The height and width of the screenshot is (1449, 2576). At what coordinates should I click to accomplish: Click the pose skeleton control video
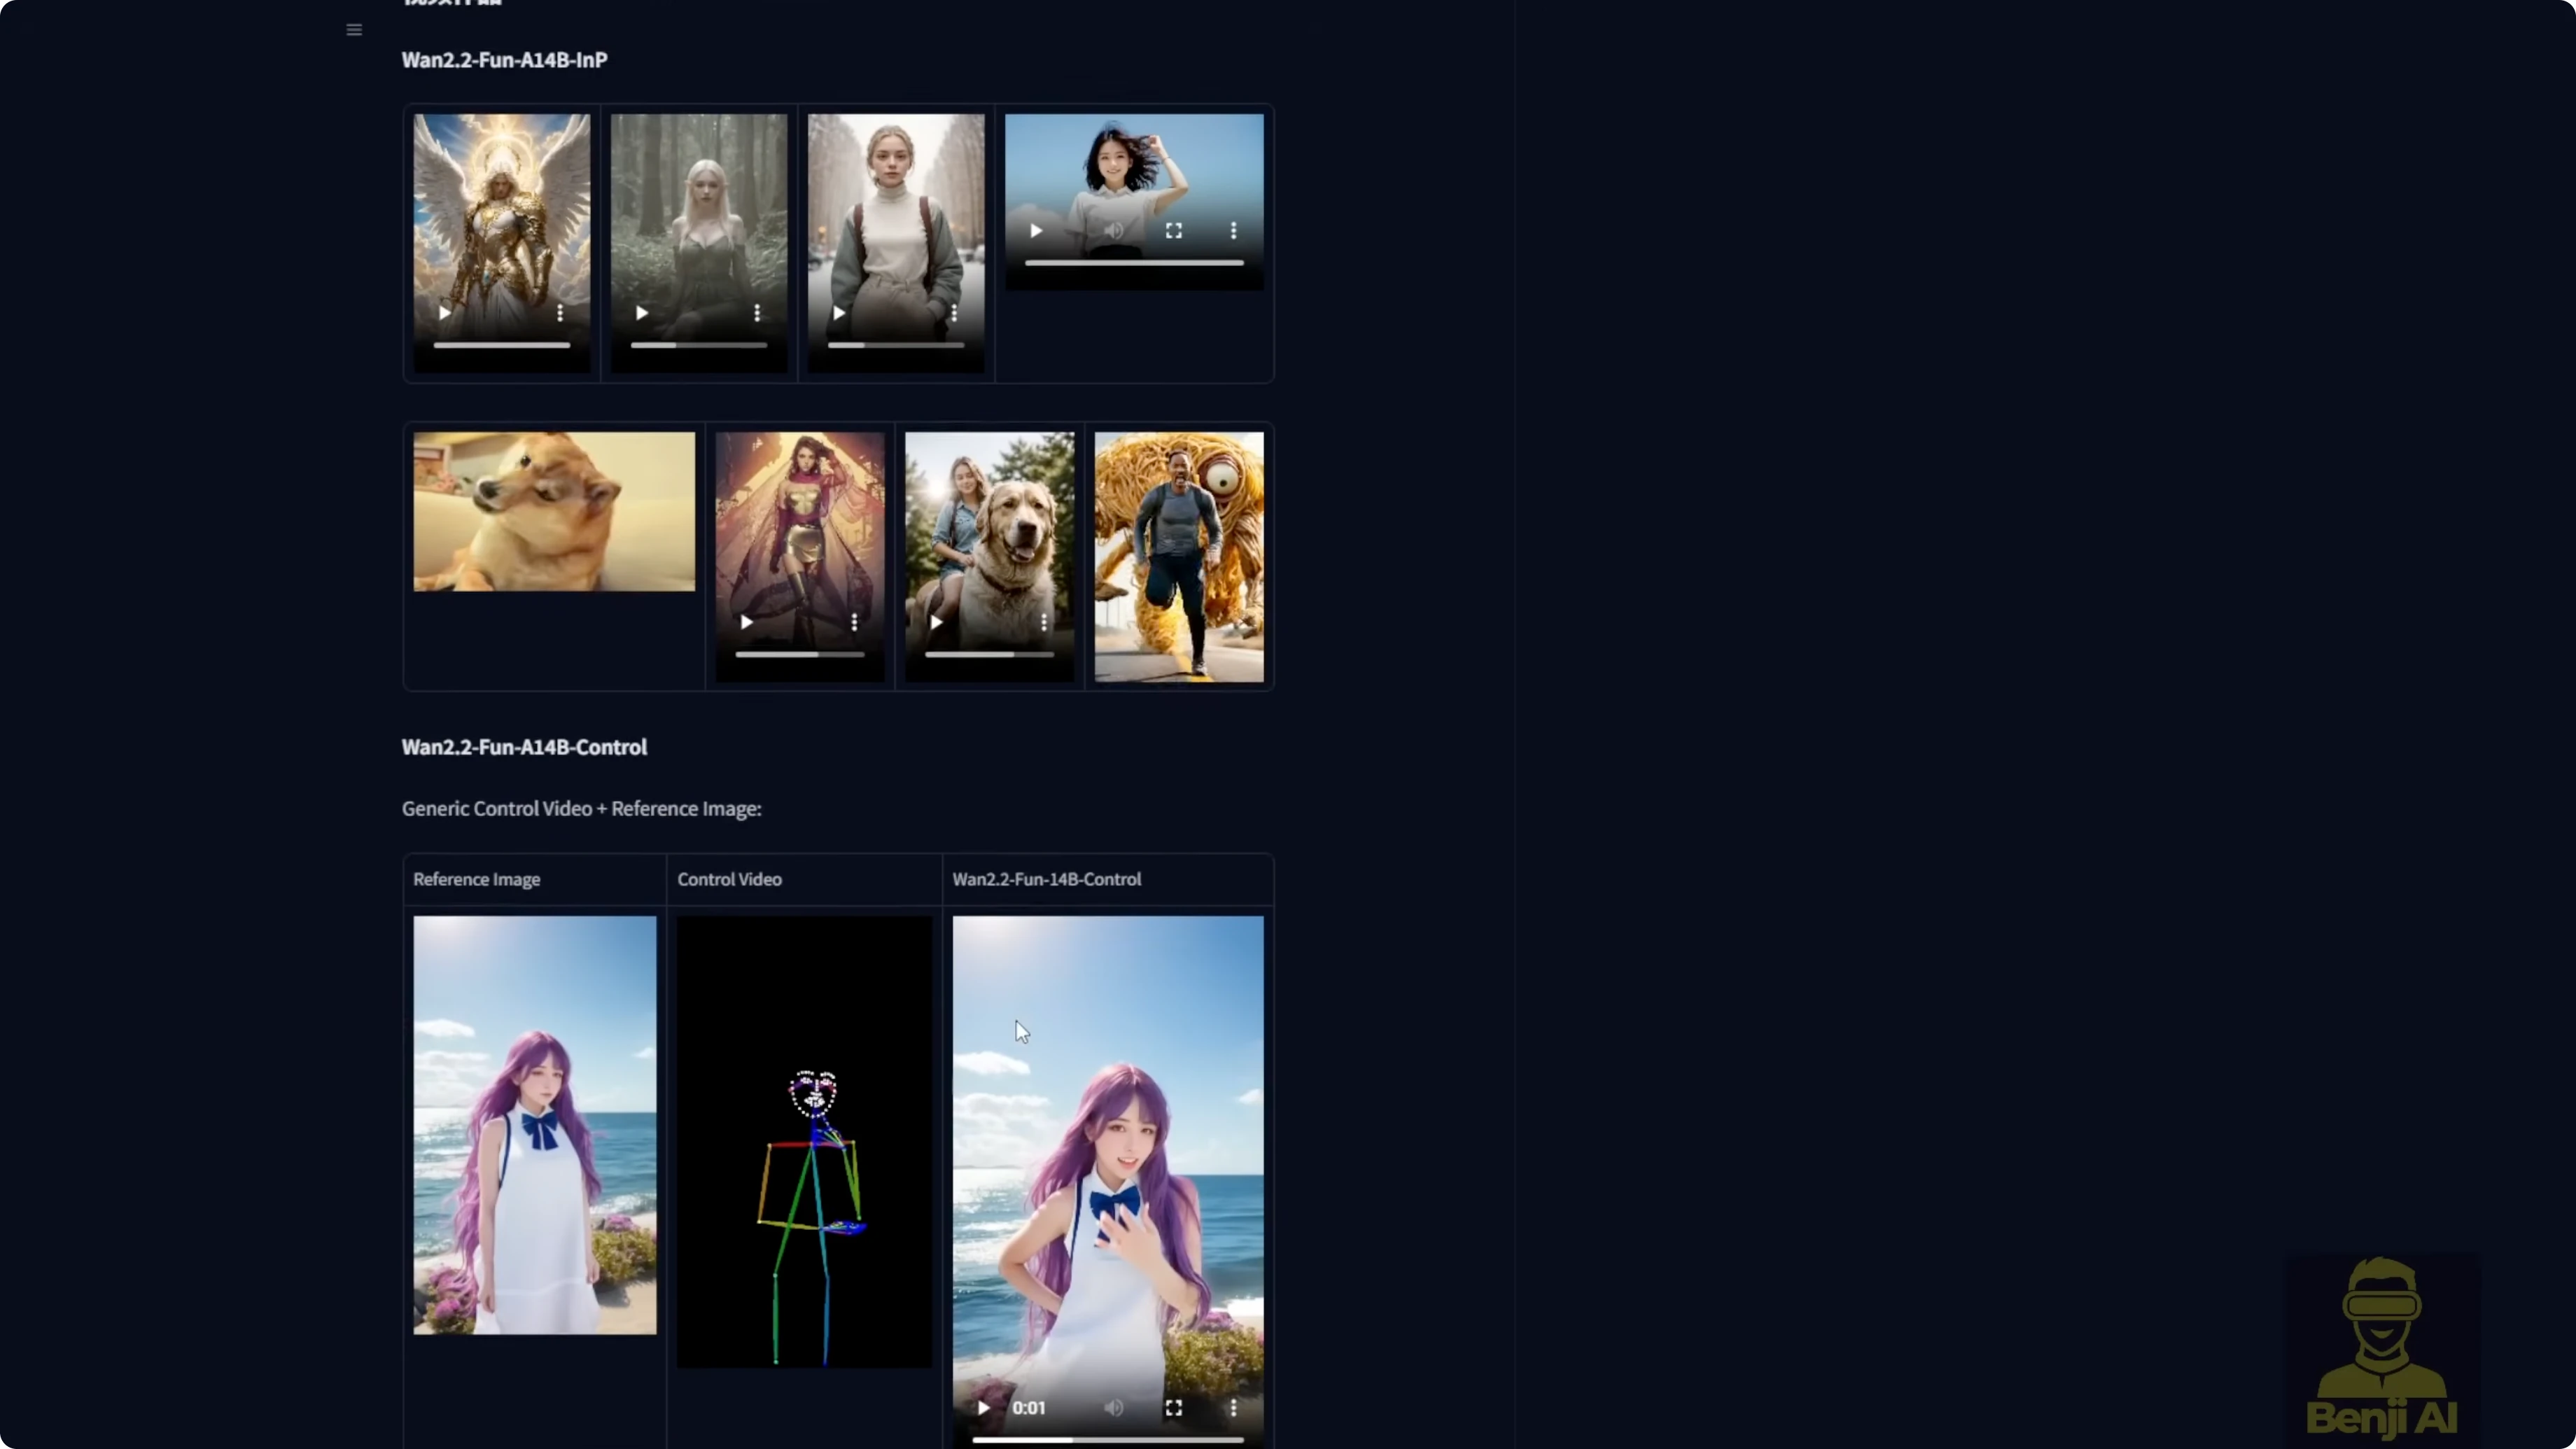click(804, 1141)
